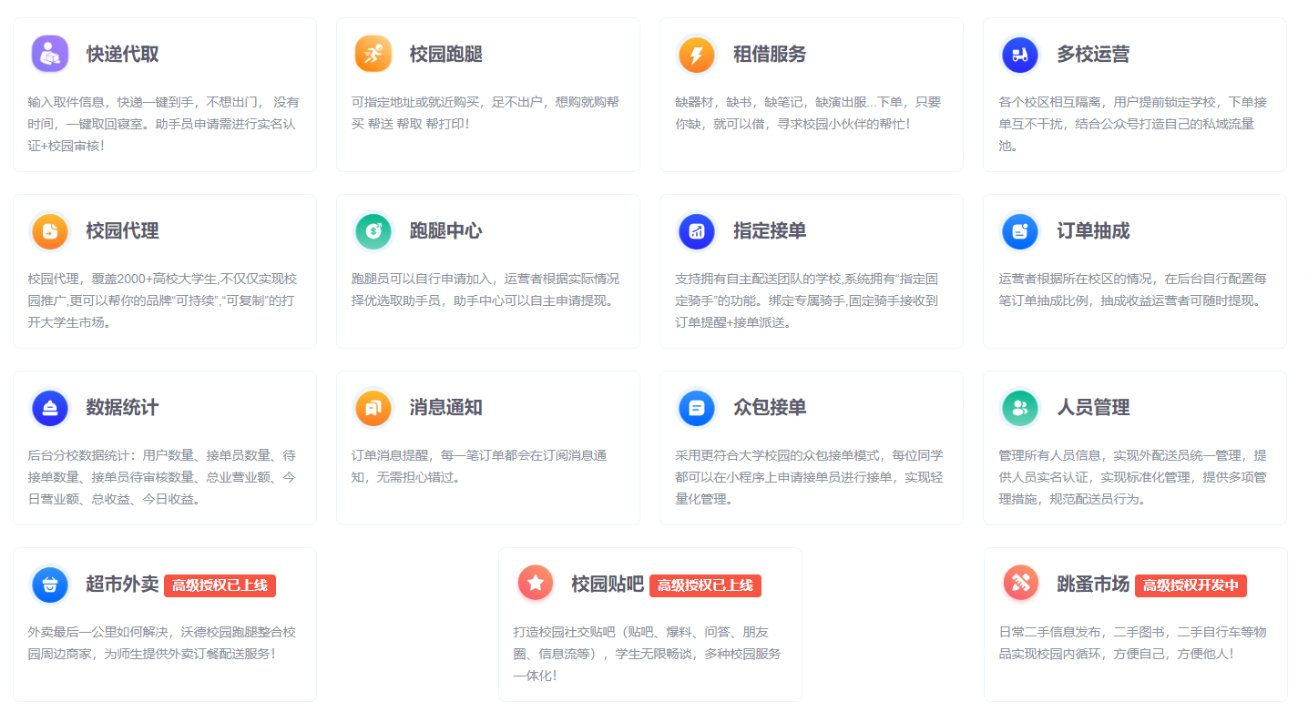Open the 数据统计 chart icon
The image size is (1308, 712).
tap(49, 408)
